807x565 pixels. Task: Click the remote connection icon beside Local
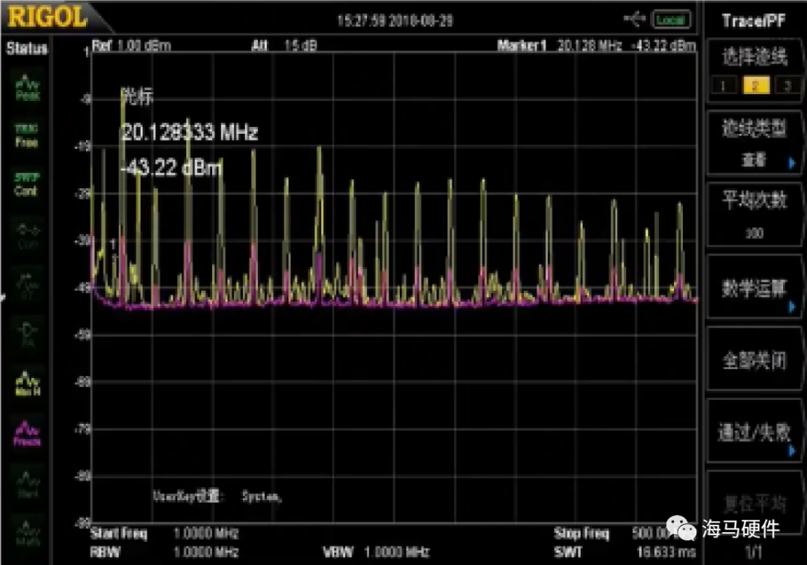point(634,20)
